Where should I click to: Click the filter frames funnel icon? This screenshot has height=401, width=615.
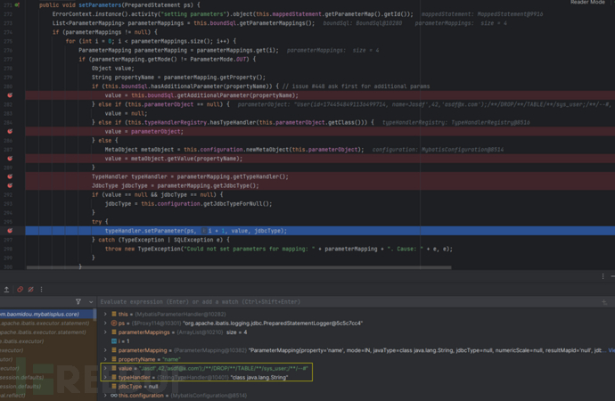[x=78, y=303]
